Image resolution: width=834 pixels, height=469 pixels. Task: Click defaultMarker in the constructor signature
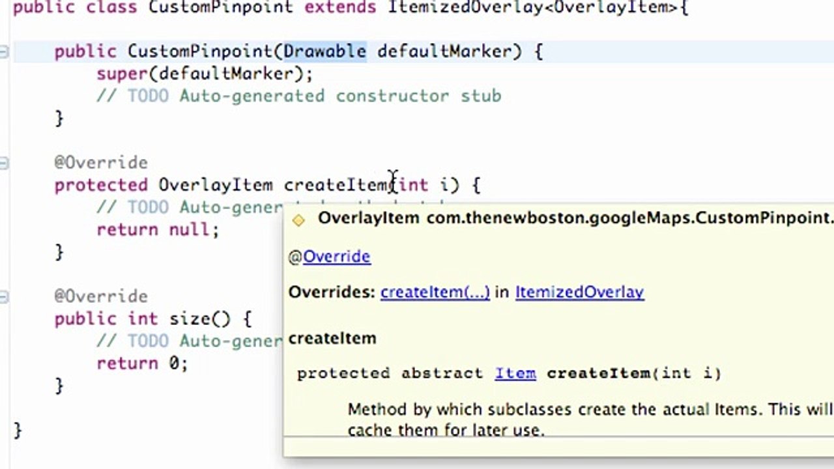click(x=444, y=51)
